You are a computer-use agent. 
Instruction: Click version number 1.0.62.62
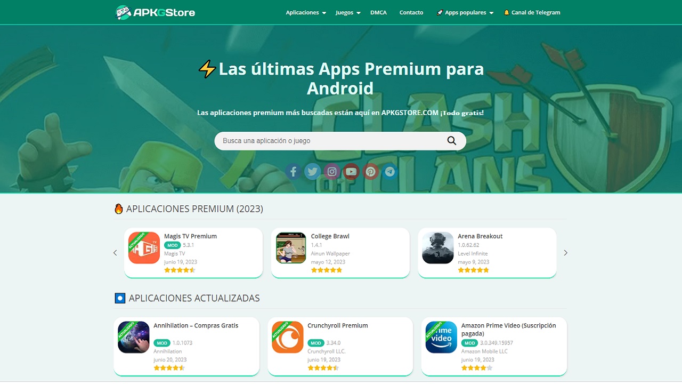point(468,245)
